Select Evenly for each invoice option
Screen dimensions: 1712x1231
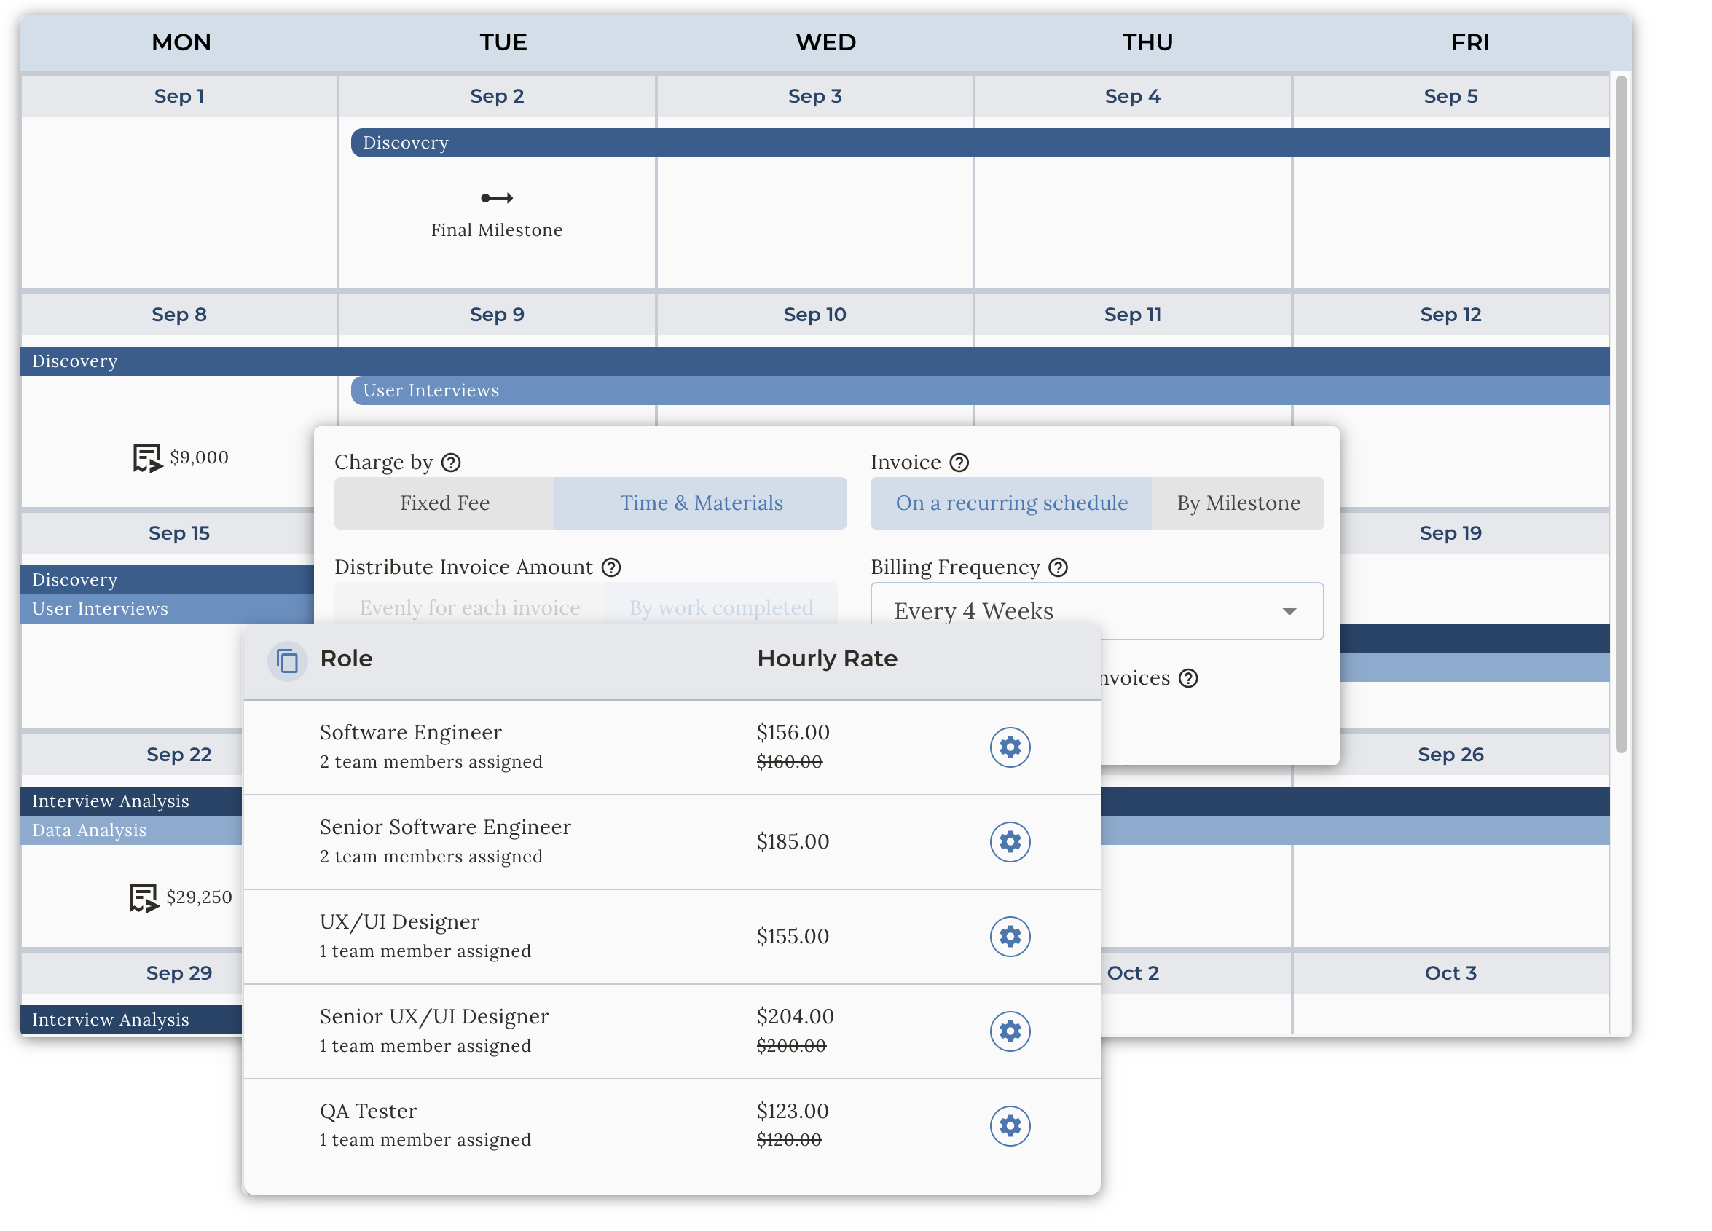pyautogui.click(x=469, y=607)
